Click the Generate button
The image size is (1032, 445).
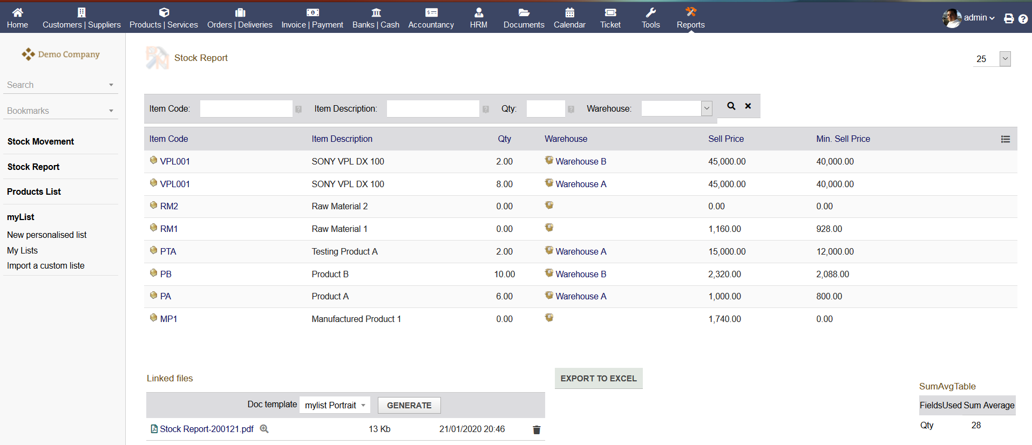(x=409, y=405)
